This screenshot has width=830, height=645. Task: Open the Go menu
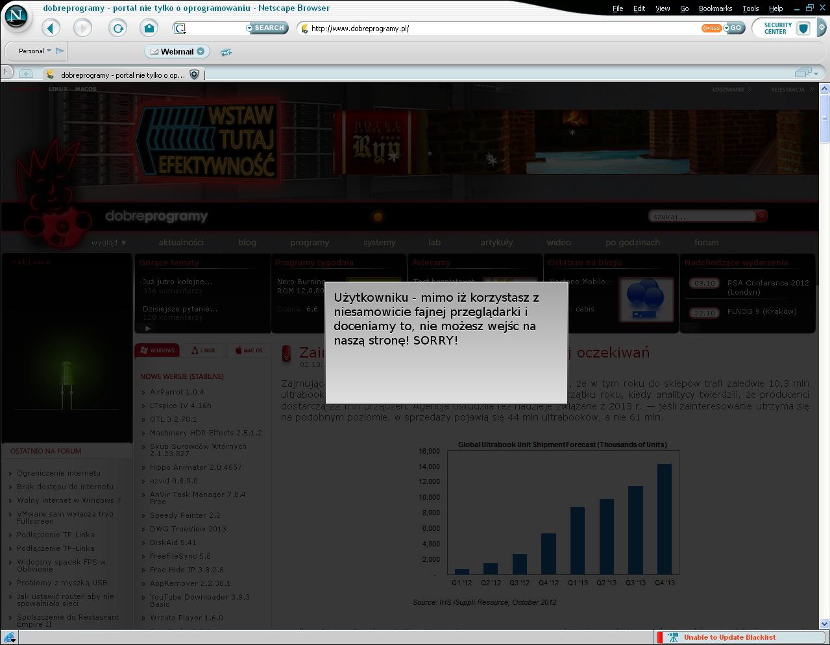pyautogui.click(x=685, y=8)
